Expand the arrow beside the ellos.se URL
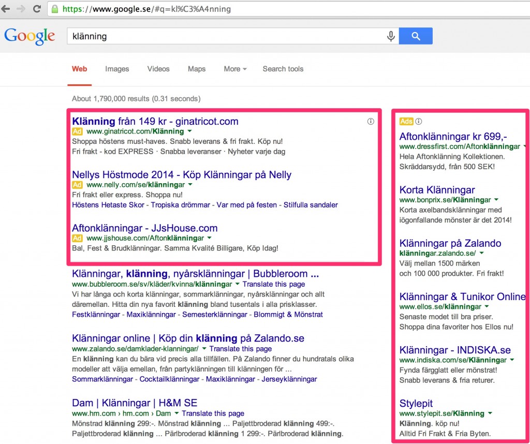 coord(487,306)
